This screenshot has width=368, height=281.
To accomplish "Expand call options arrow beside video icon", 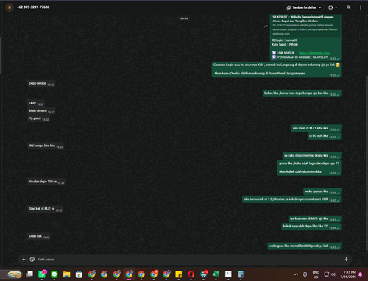I will pyautogui.click(x=336, y=7).
